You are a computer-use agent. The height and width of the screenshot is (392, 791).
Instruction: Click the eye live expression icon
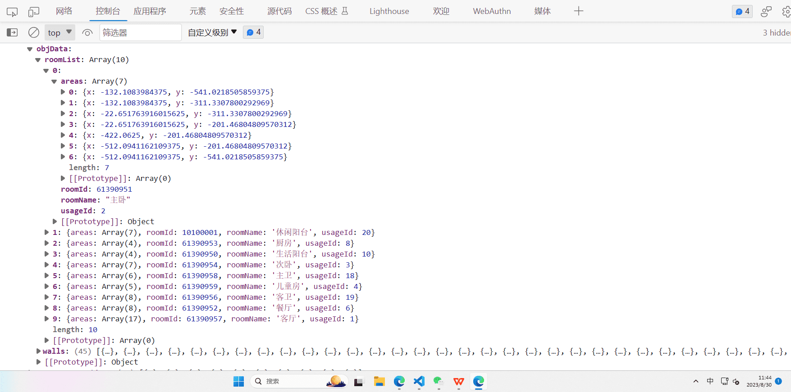87,32
